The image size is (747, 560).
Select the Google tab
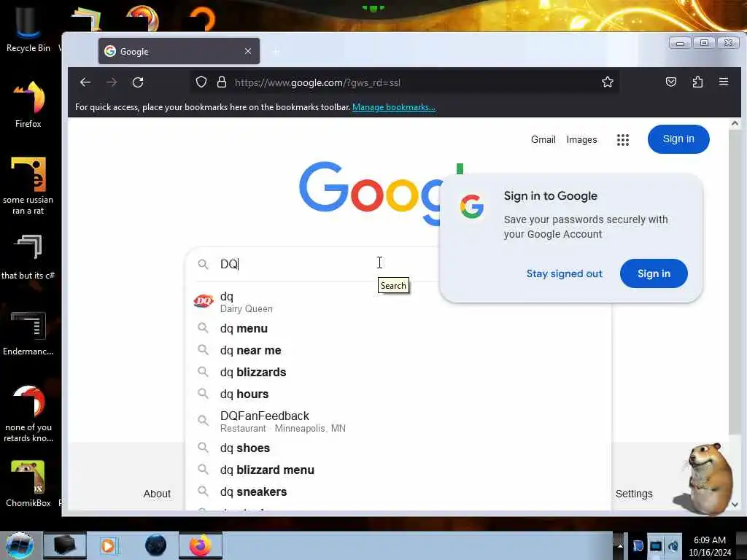coord(179,51)
